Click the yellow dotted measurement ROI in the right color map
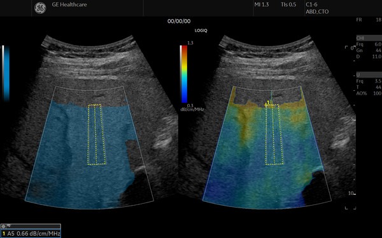This screenshot has width=382, height=238. pos(274,135)
